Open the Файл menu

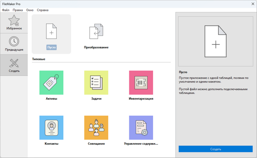coord(6,10)
